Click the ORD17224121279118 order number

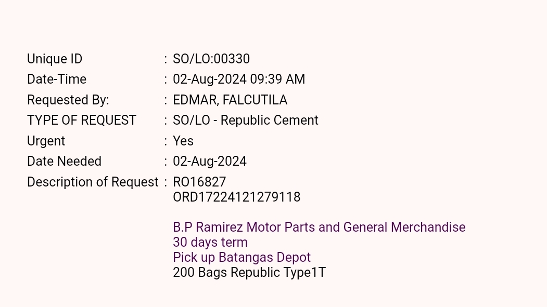(237, 197)
